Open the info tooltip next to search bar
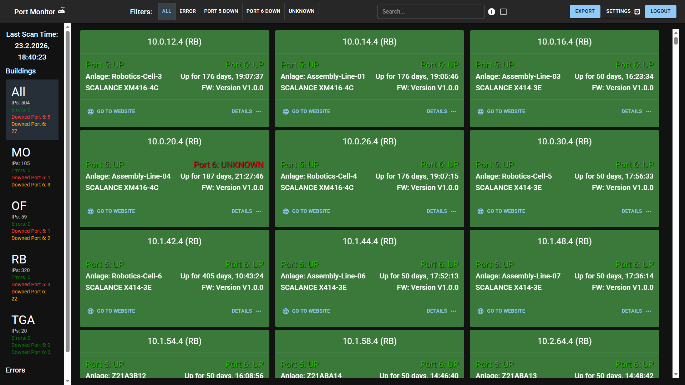The width and height of the screenshot is (685, 385). tap(492, 12)
